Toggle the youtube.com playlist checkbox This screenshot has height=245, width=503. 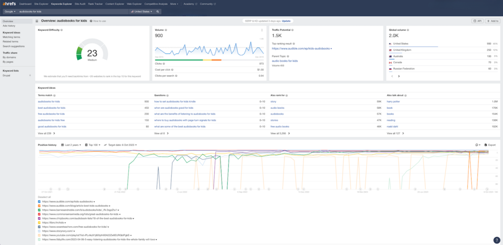[39, 235]
